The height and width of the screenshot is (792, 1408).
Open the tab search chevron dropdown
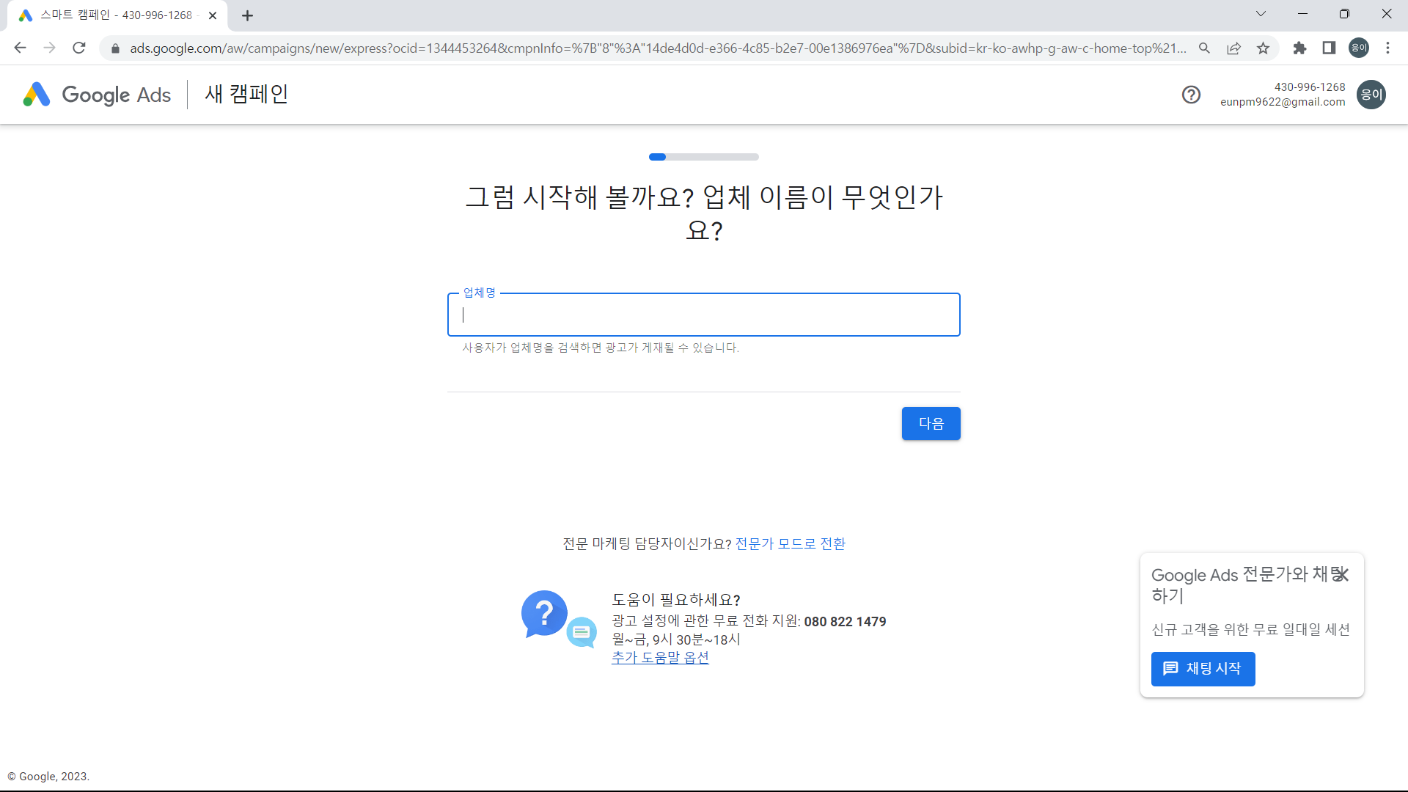[1261, 13]
